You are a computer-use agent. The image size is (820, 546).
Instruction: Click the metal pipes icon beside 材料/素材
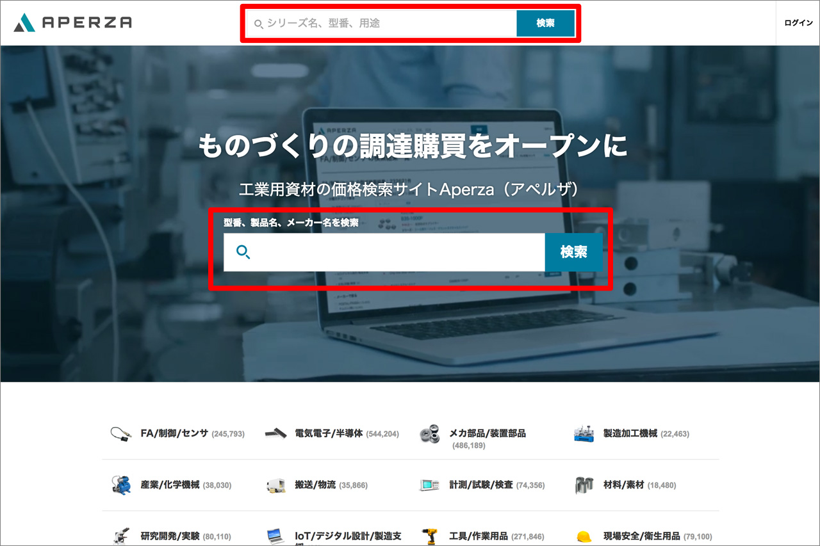pyautogui.click(x=584, y=485)
